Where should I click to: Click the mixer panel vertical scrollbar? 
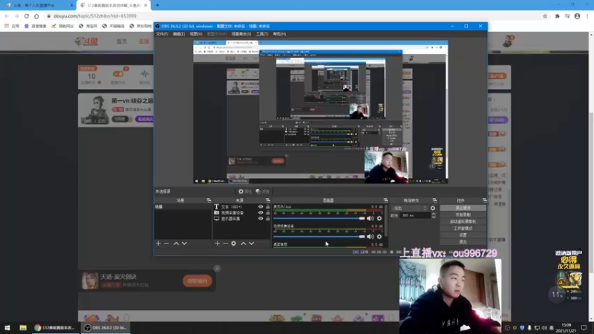coord(386,226)
